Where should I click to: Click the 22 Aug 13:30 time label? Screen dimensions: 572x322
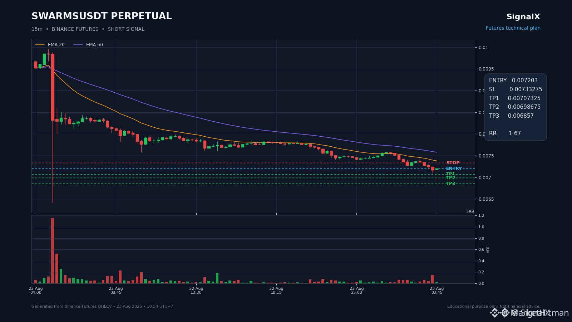pyautogui.click(x=196, y=291)
